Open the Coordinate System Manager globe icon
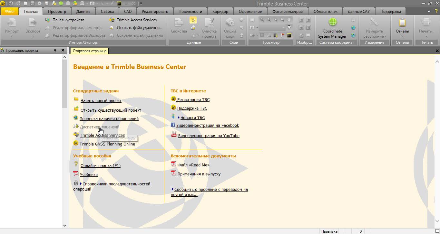440x234 pixels. [x=332, y=22]
